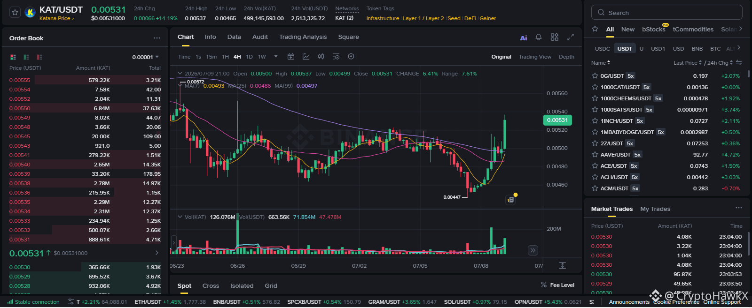Viewport: 752px width, 308px height.
Task: Open candlestick style icon
Action: [321, 56]
